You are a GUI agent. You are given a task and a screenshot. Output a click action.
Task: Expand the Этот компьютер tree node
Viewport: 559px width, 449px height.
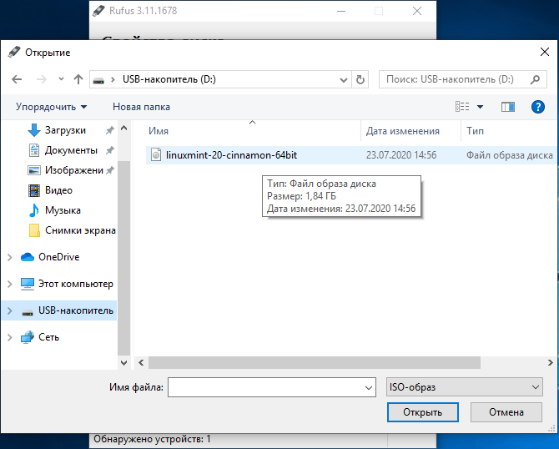[10, 284]
